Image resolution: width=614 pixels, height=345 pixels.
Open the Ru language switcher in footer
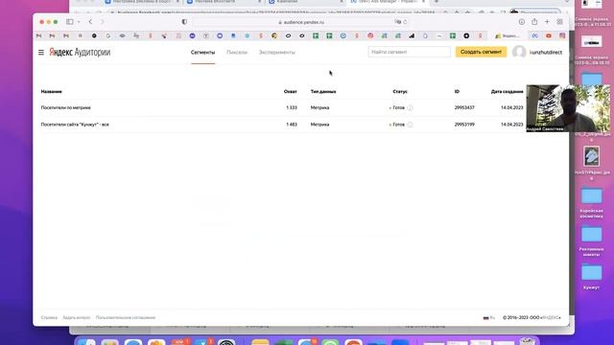point(488,317)
